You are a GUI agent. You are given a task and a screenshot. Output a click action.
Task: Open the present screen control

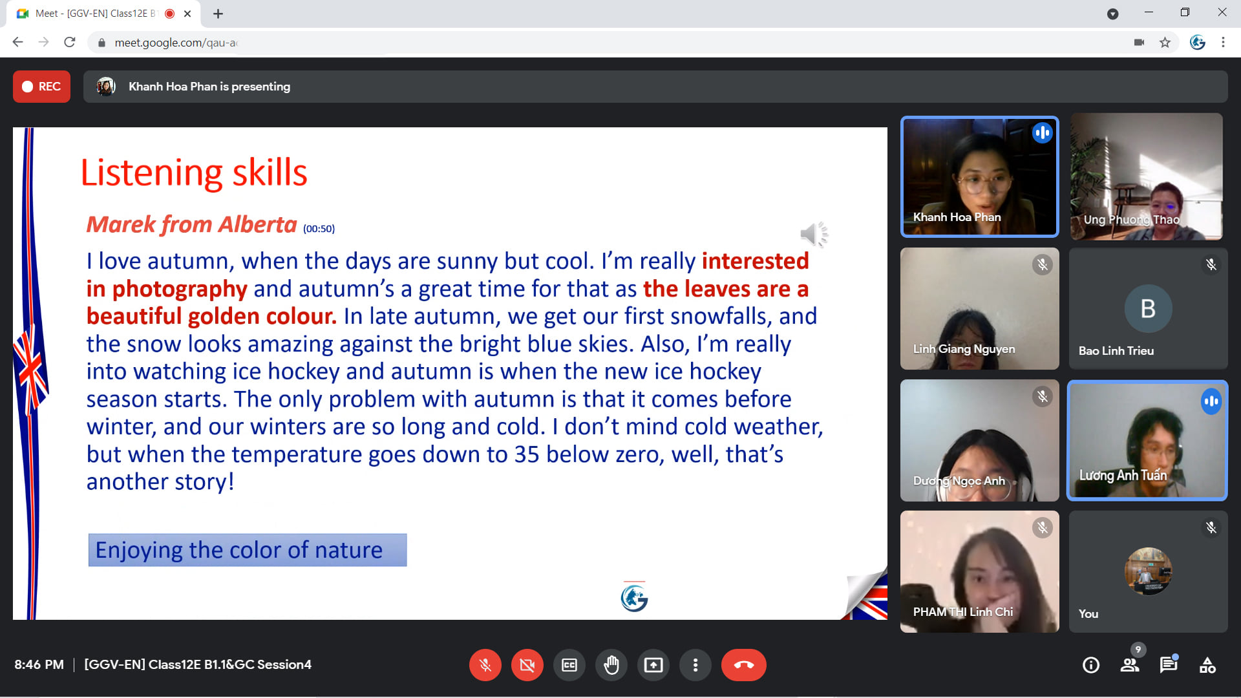point(653,664)
